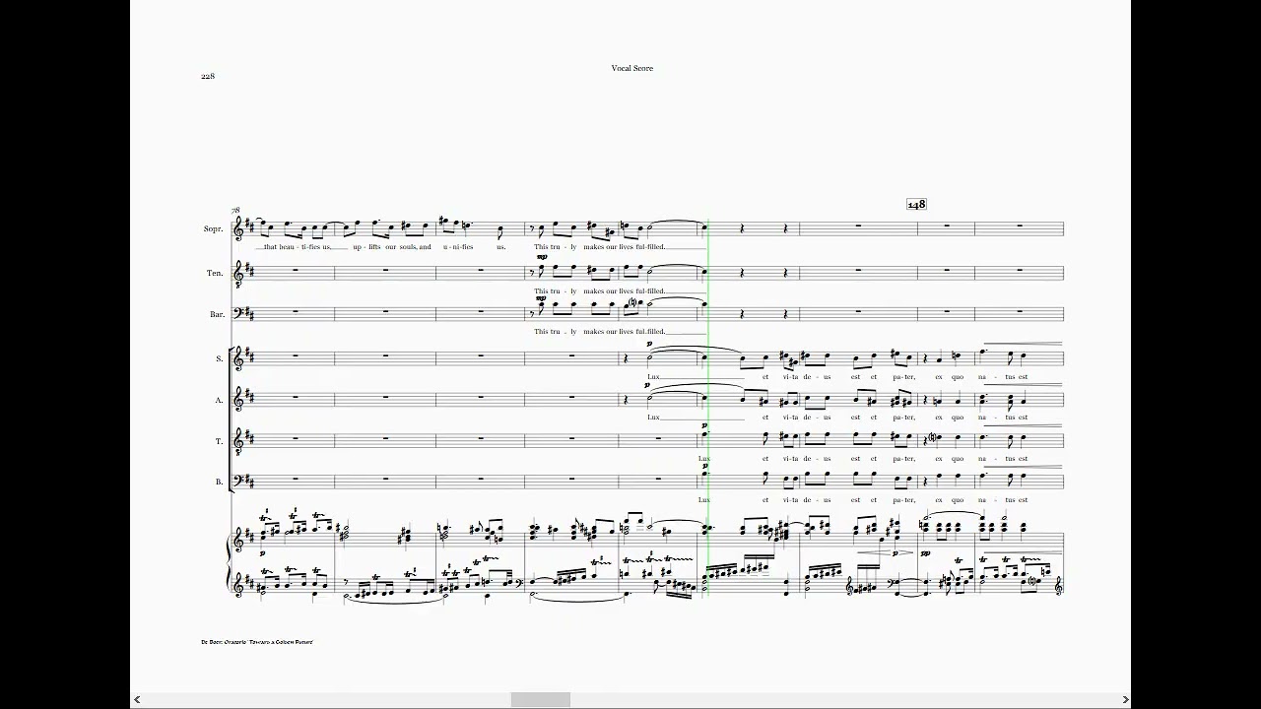This screenshot has width=1261, height=709.
Task: Click the horizontal scrollbar thumb
Action: pyautogui.click(x=540, y=699)
